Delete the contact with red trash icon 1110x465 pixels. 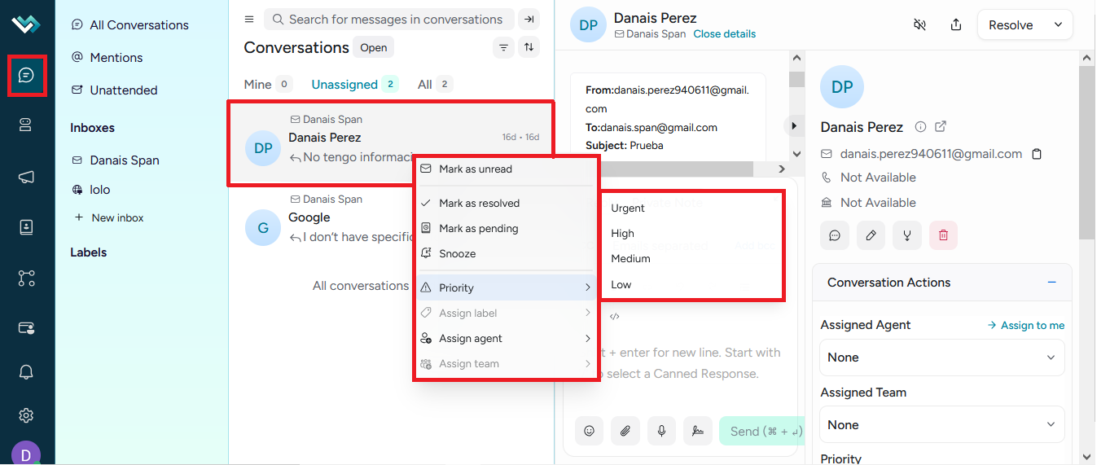point(943,235)
